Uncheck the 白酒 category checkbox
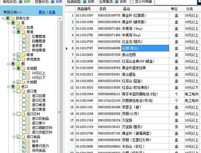Screen dimensions: 201x153 pyautogui.click(x=18, y=27)
